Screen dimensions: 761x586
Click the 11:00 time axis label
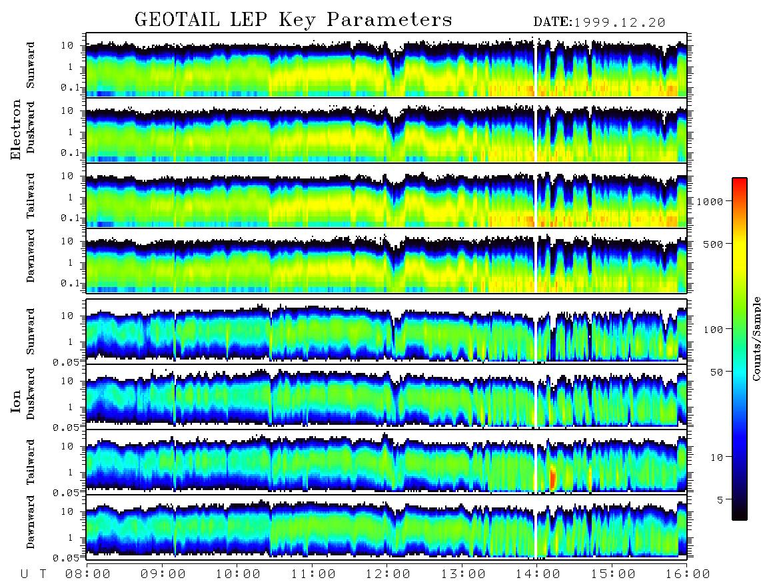click(x=313, y=574)
